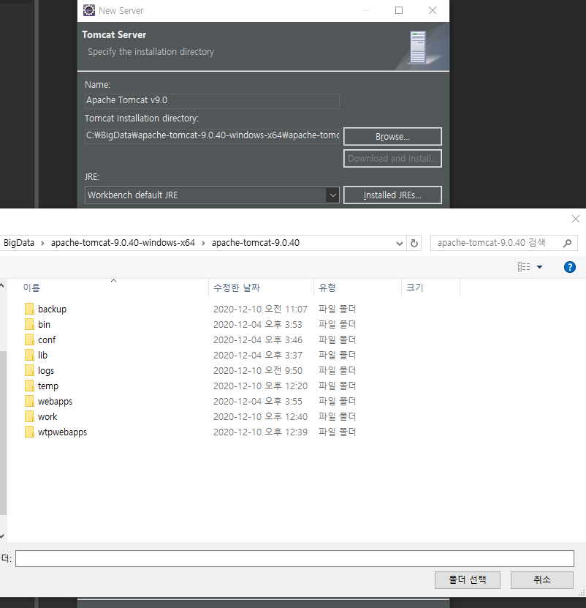Click the conf folder icon
The width and height of the screenshot is (586, 608).
point(29,339)
